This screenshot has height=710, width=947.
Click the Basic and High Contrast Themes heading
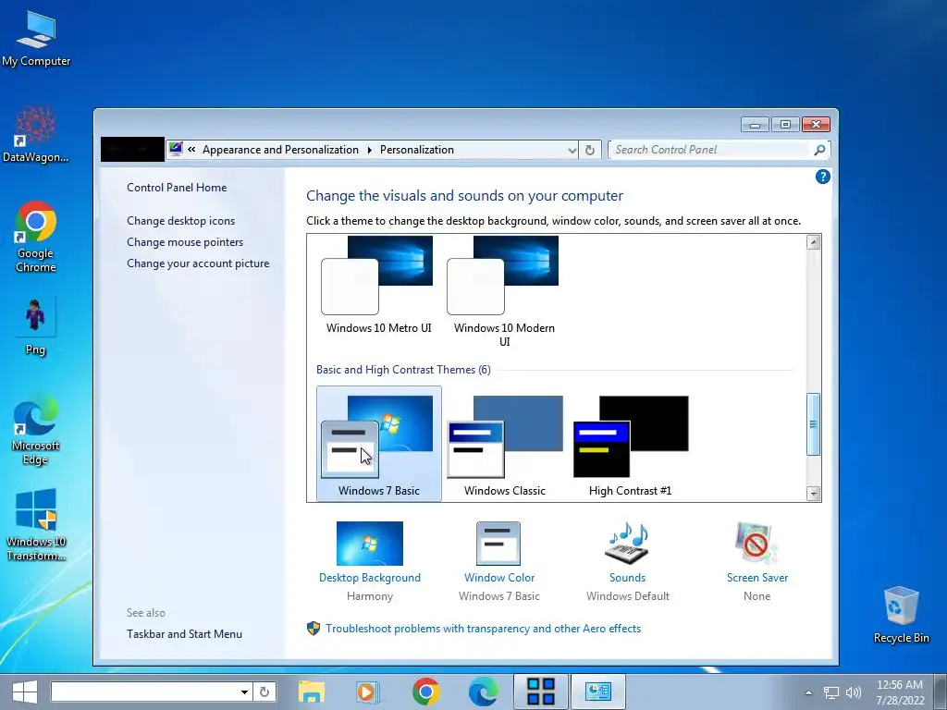coord(403,370)
